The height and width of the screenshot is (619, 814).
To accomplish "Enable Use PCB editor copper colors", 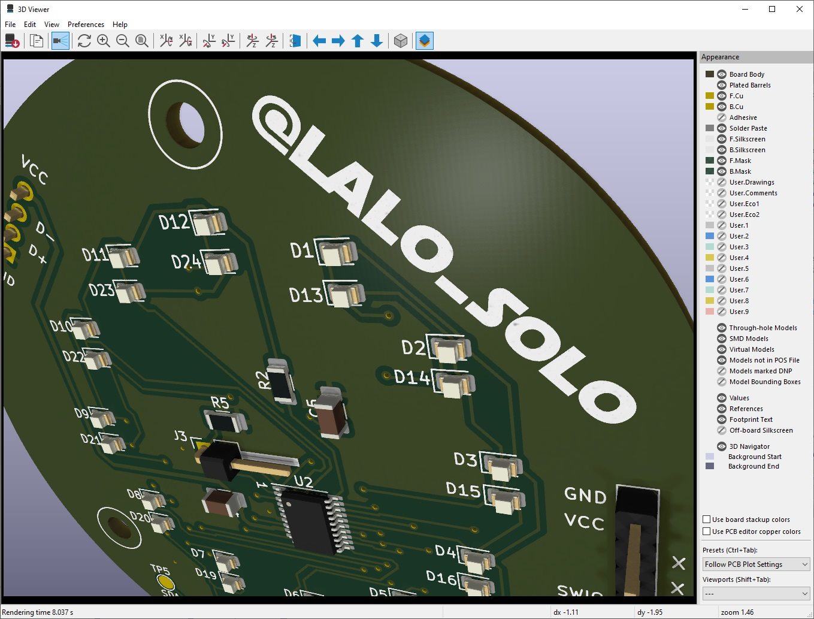I will 707,532.
